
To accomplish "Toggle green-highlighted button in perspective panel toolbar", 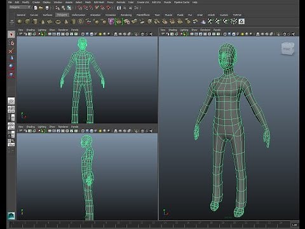I will tap(185, 34).
